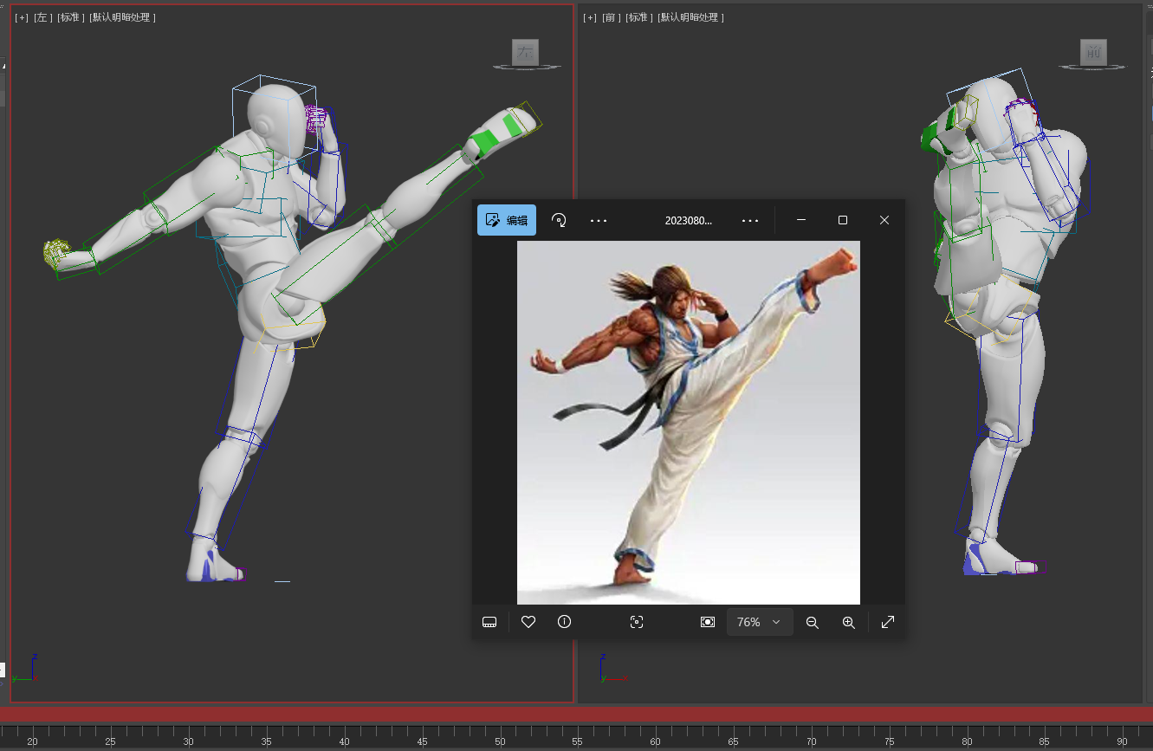Screen dimensions: 1153x751
Task: Minimize the Photos window
Action: tap(801, 220)
